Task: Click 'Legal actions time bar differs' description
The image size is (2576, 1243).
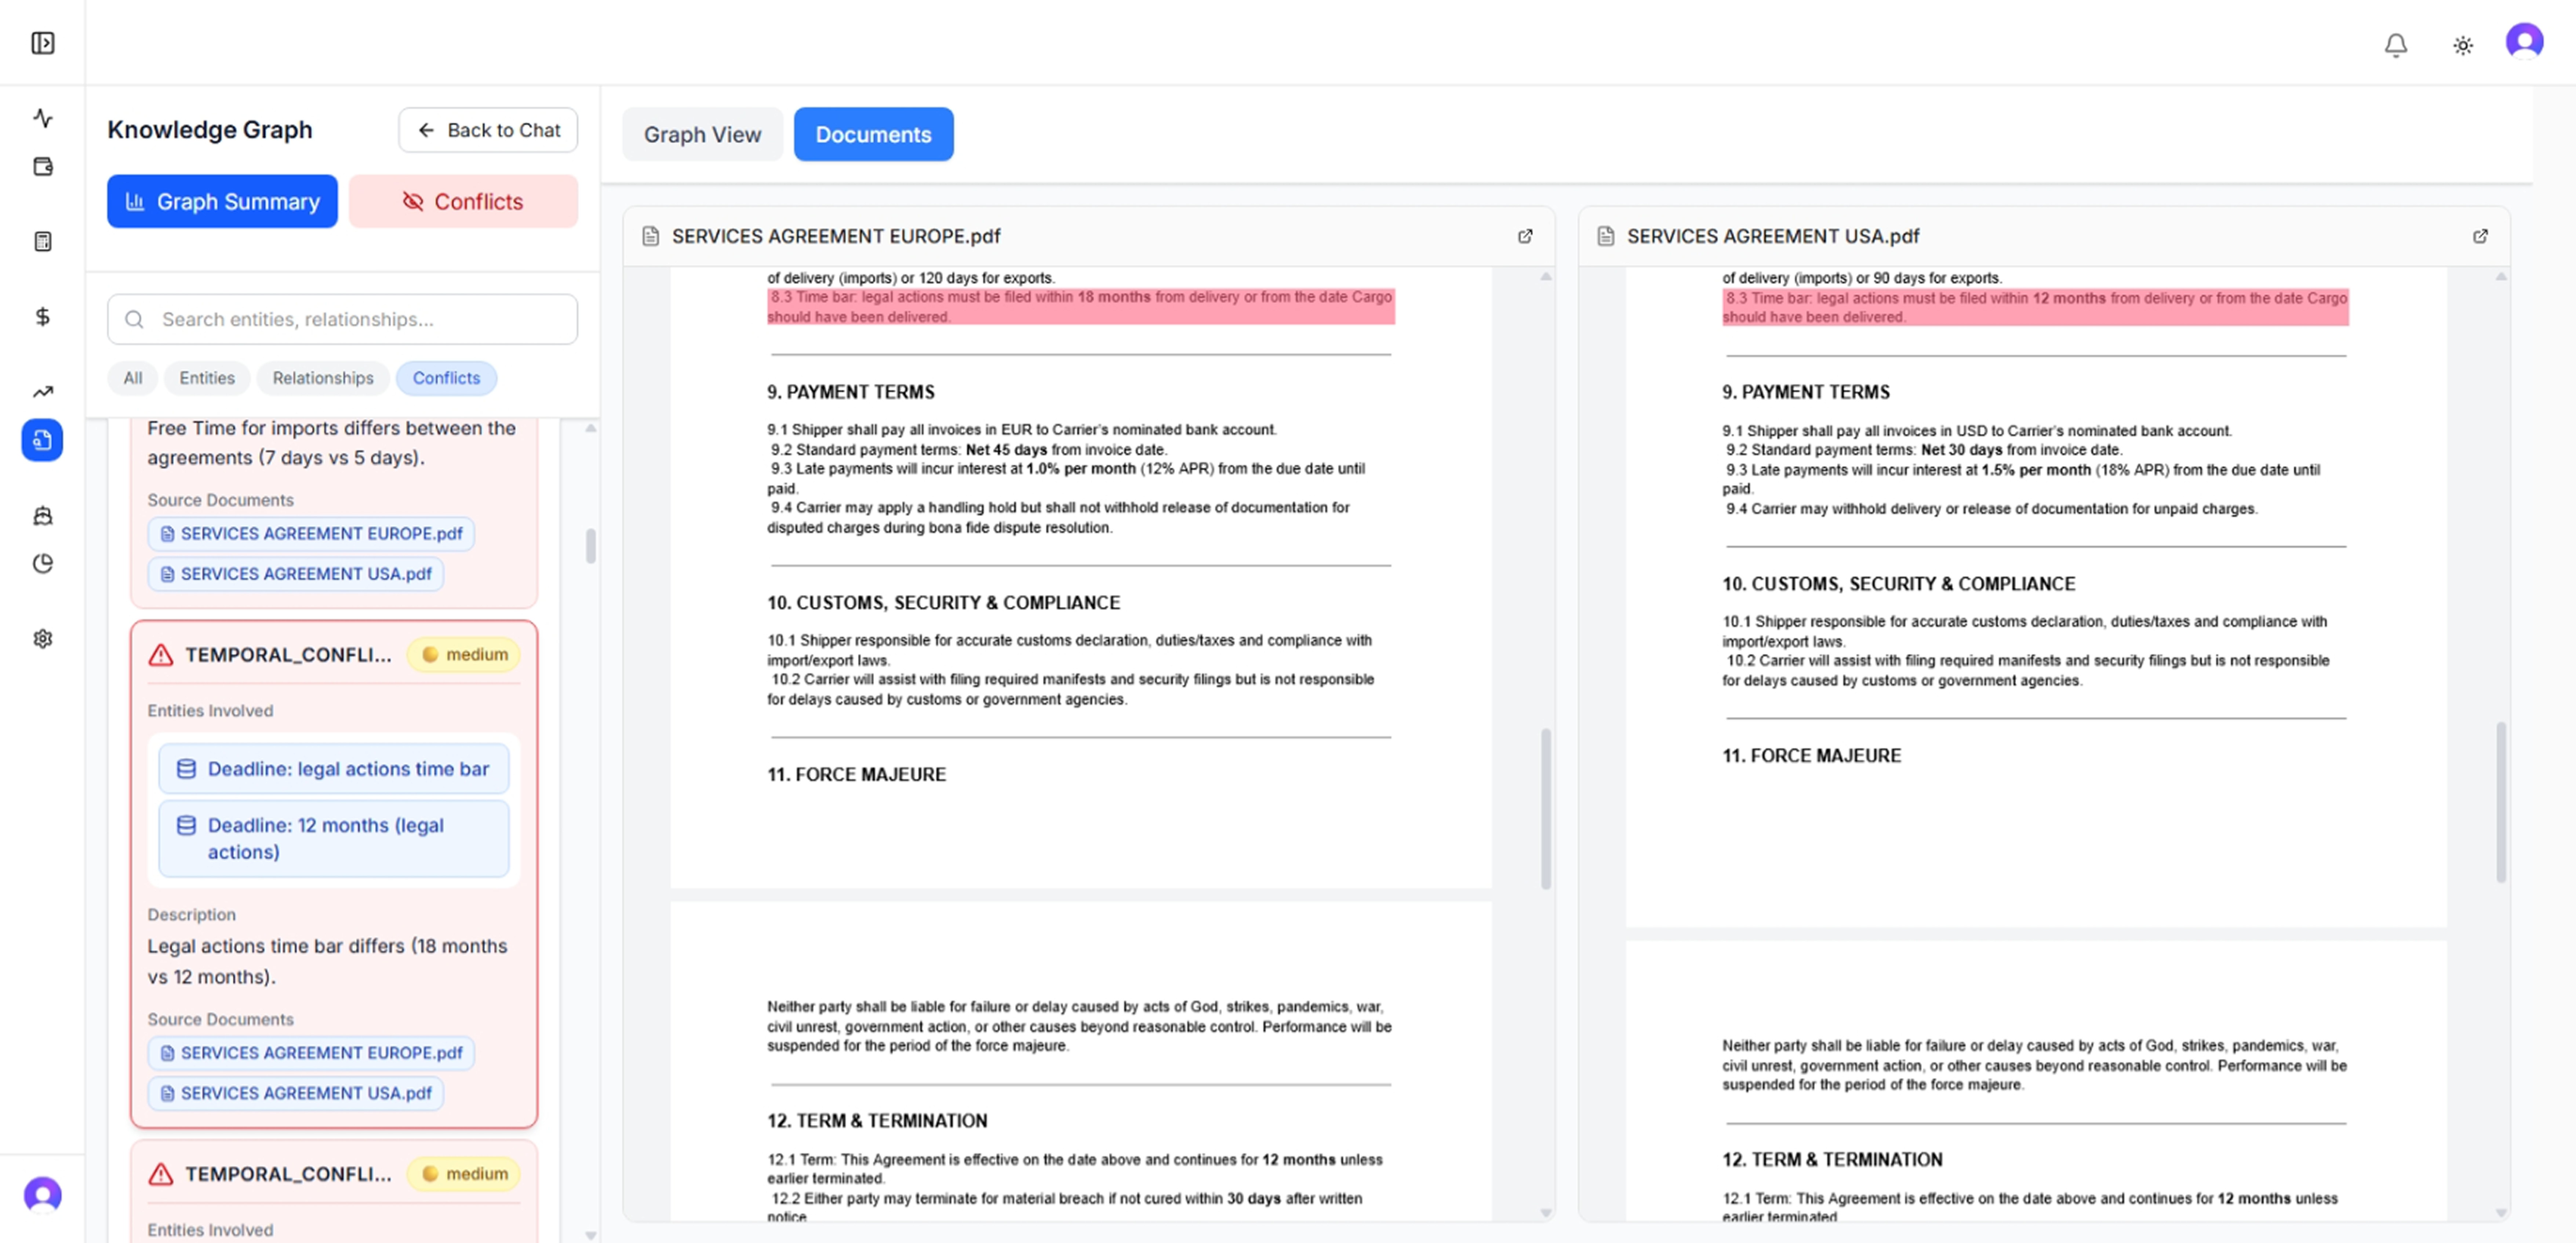Action: tap(327, 961)
